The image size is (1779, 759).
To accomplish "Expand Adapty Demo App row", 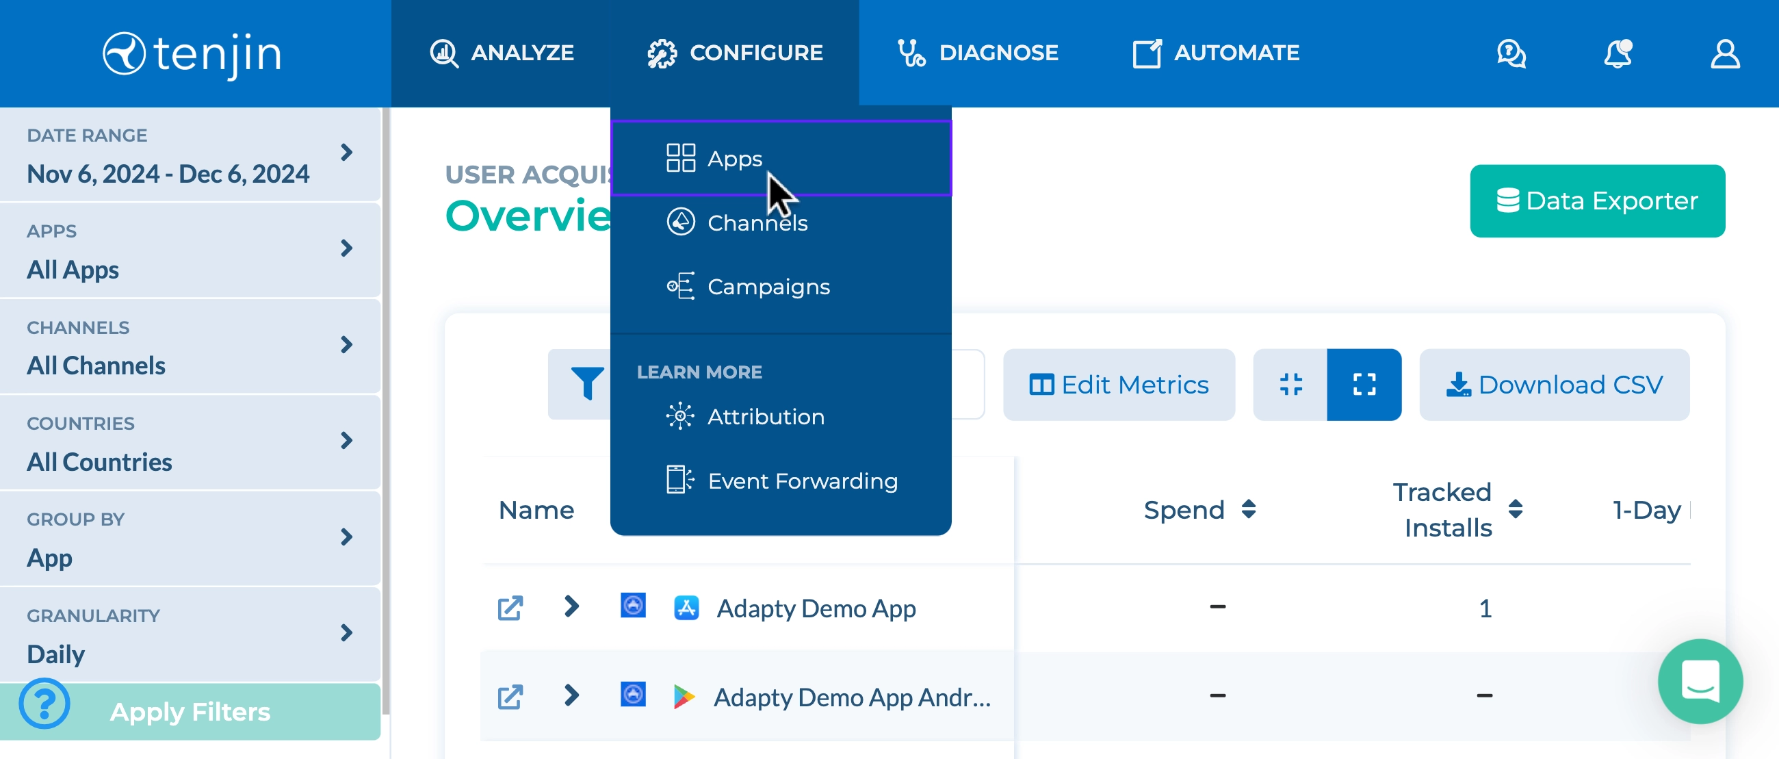I will [571, 606].
